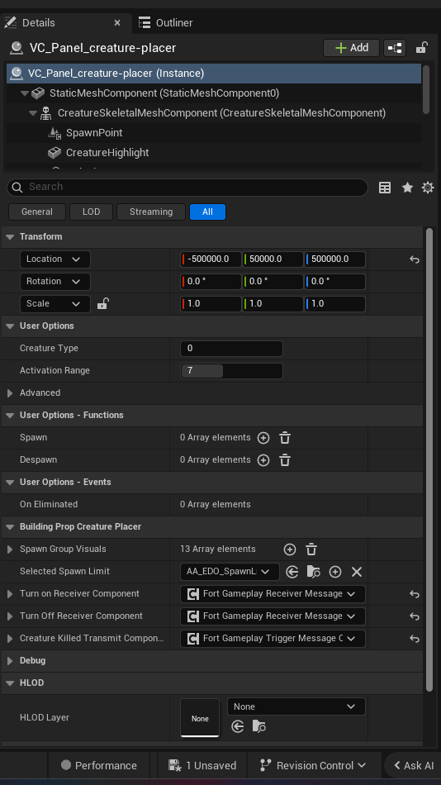Close the Details tab
This screenshot has width=441, height=785.
[117, 22]
